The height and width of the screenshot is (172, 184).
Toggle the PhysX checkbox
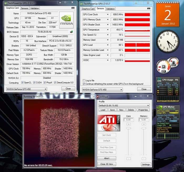[45, 82]
